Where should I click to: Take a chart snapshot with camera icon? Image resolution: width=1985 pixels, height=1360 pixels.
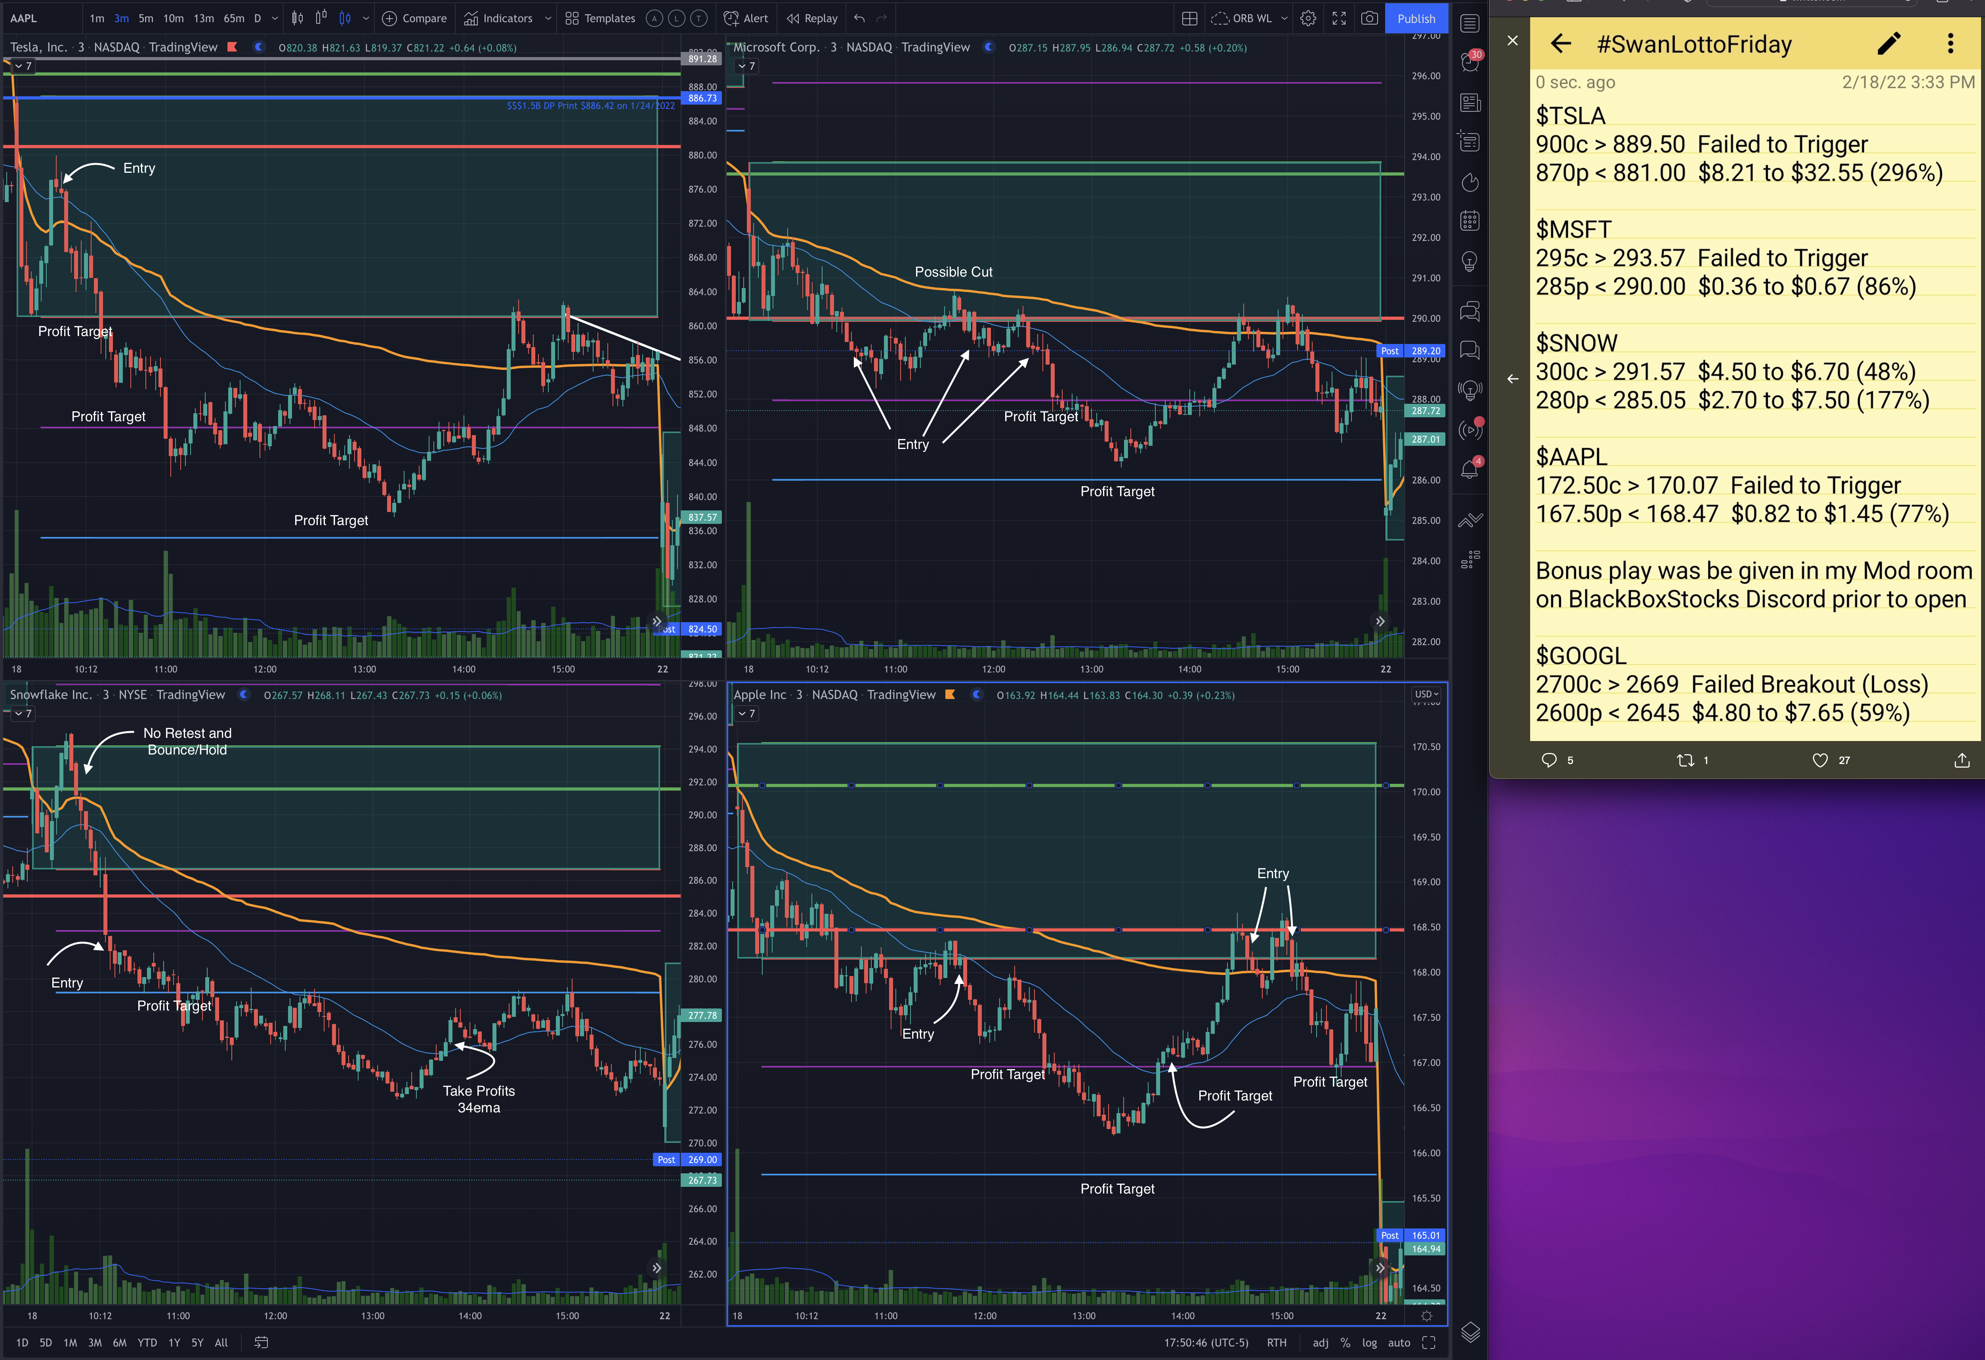[x=1369, y=18]
